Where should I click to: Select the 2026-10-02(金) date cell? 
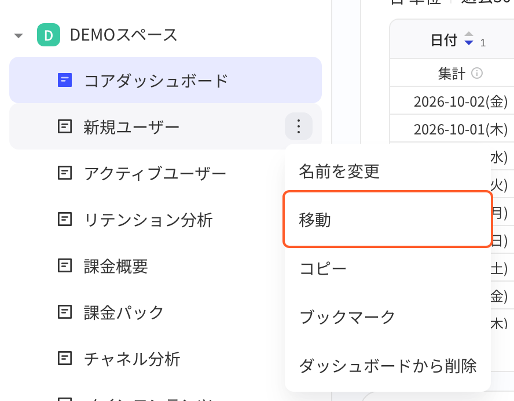461,101
